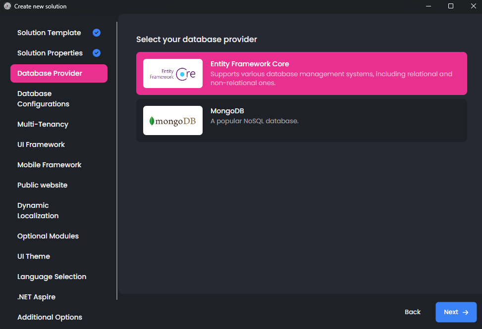Screen dimensions: 482x329
Task: Click the app icon in title bar
Action: tap(7, 6)
